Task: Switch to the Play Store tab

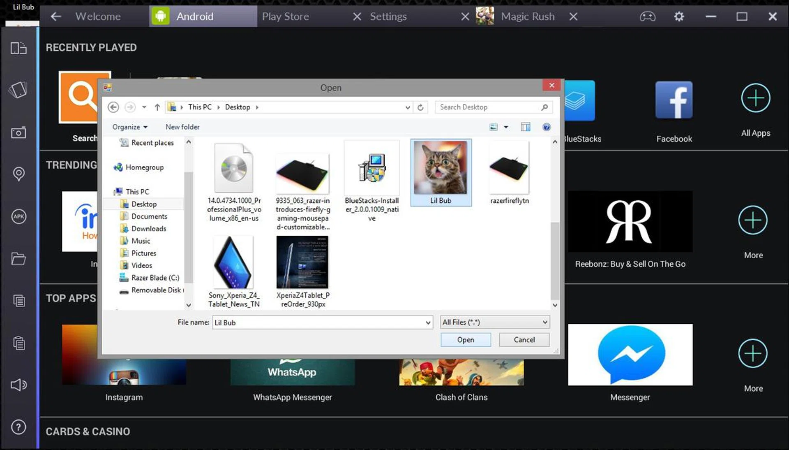Action: pyautogui.click(x=286, y=16)
